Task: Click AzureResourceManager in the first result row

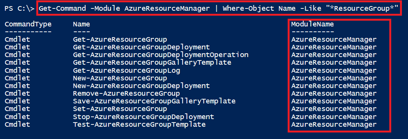Action: (334, 40)
